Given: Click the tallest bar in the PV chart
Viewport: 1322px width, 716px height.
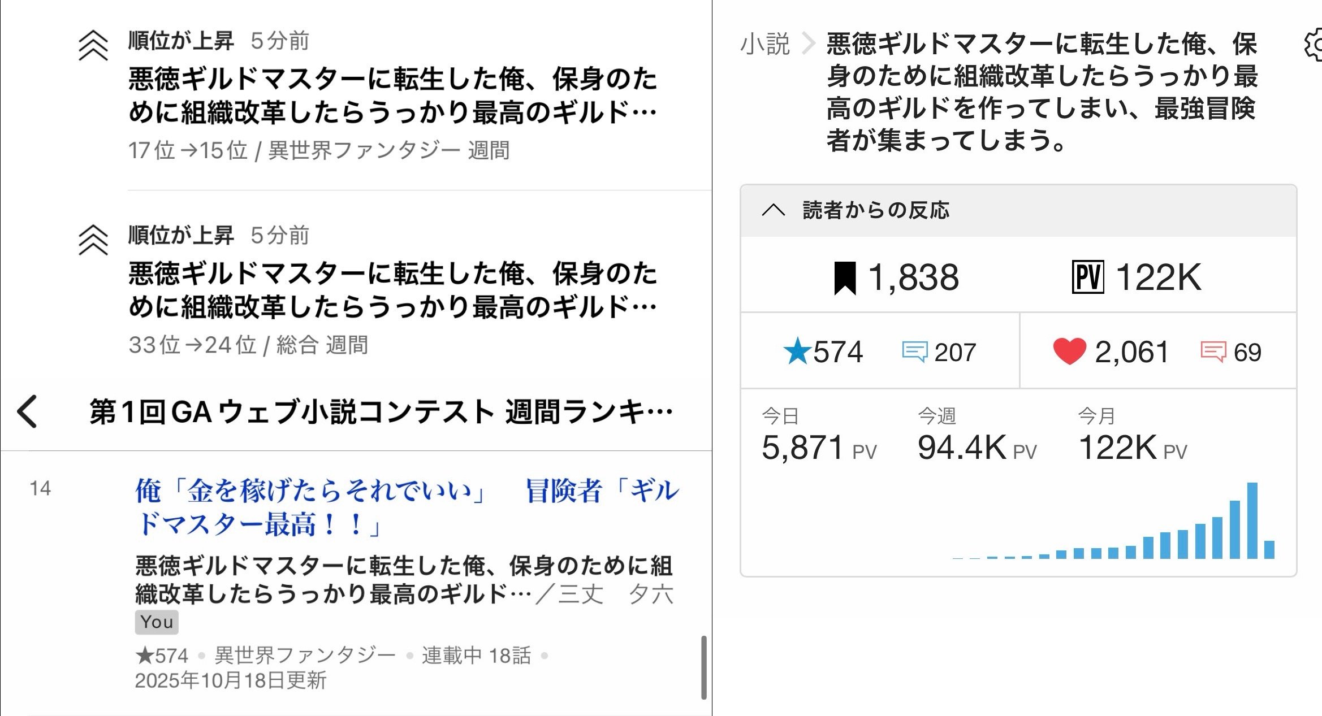Looking at the screenshot, I should pos(1252,520).
